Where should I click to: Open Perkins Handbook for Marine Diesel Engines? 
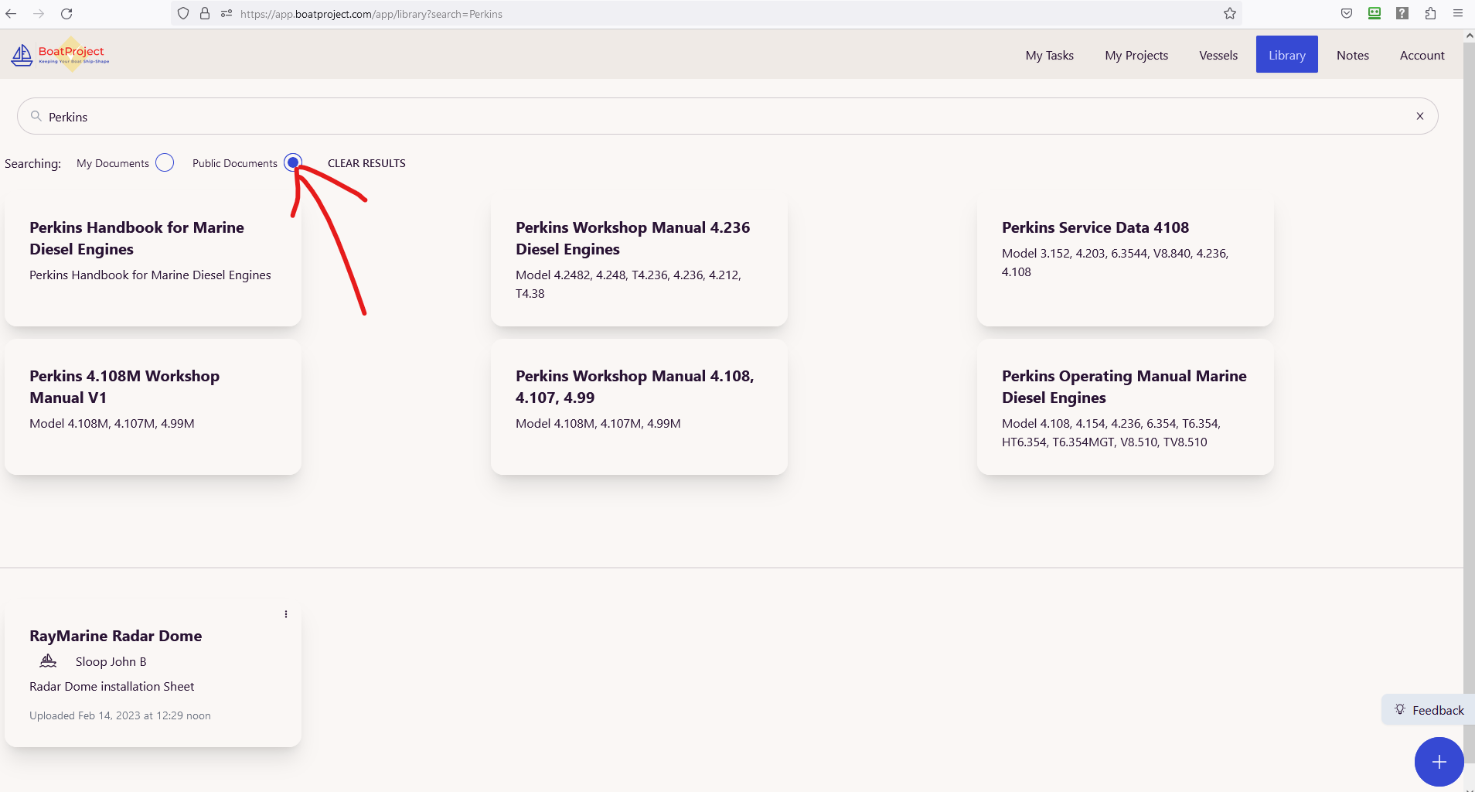tap(153, 259)
